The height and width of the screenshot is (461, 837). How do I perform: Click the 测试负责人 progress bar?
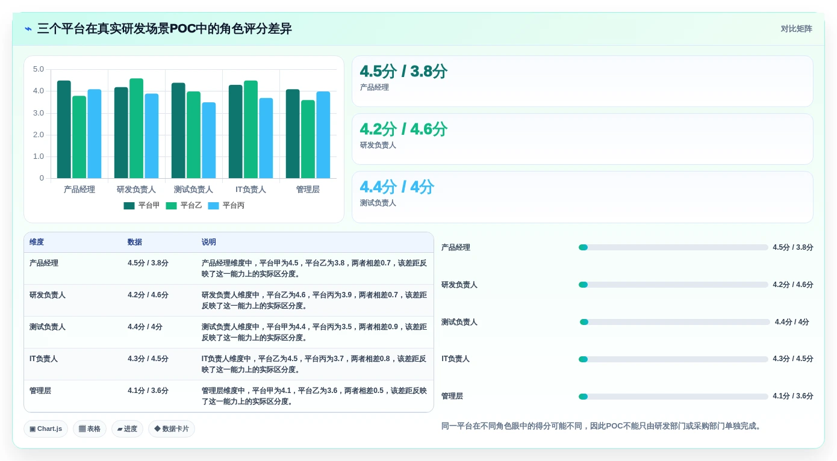[x=675, y=322]
